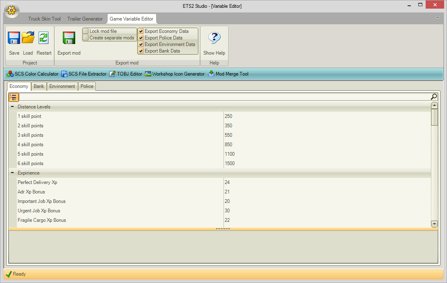Select the 'Adr Xp Bonus' label

pyautogui.click(x=31, y=192)
